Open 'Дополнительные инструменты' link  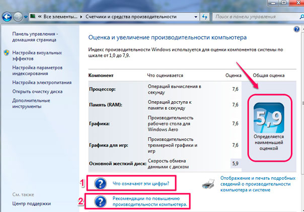coord(31,103)
